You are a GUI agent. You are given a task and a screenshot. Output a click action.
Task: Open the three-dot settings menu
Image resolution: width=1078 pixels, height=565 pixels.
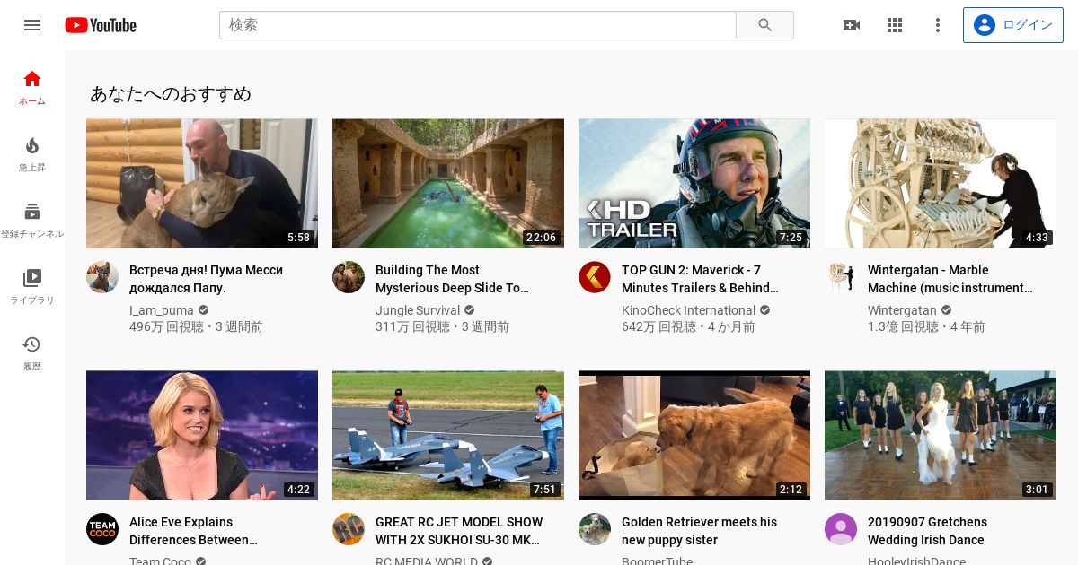click(938, 25)
